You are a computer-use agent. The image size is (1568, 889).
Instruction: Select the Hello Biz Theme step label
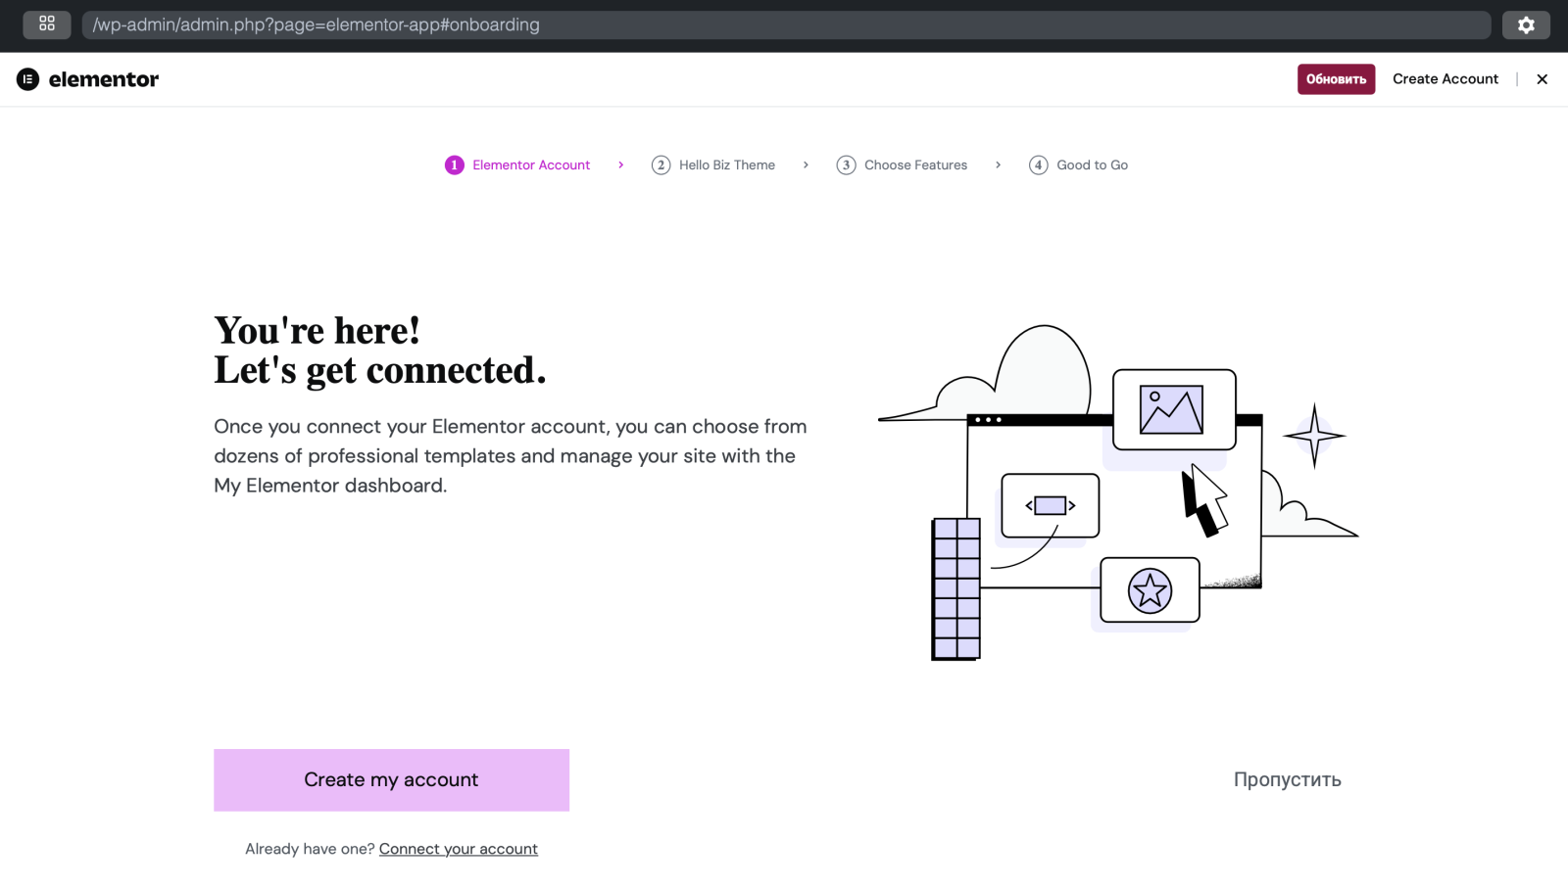coord(726,165)
